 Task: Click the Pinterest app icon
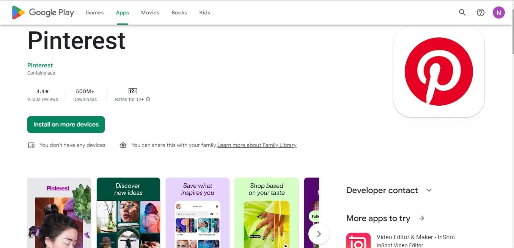pos(439,72)
